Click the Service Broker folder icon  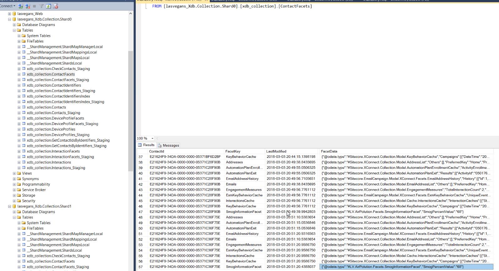19,190
